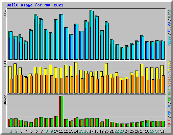Click the 'Sites / Visits' legend label
The width and height of the screenshot is (173, 135).
tap(169, 74)
